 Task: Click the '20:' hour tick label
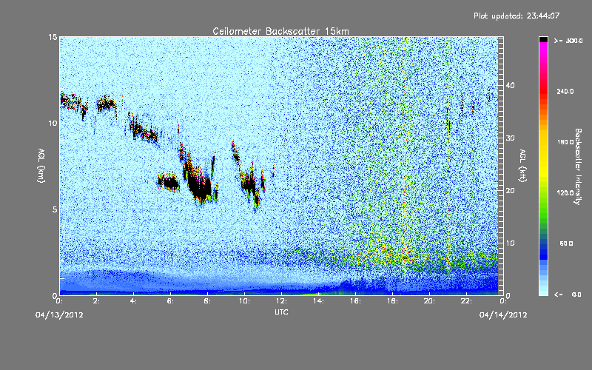(429, 301)
